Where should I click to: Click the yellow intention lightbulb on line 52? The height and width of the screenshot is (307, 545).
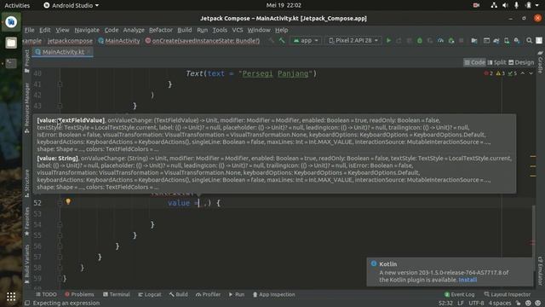(x=68, y=201)
